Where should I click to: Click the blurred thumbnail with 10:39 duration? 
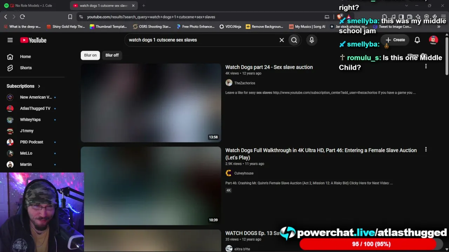coord(151,186)
